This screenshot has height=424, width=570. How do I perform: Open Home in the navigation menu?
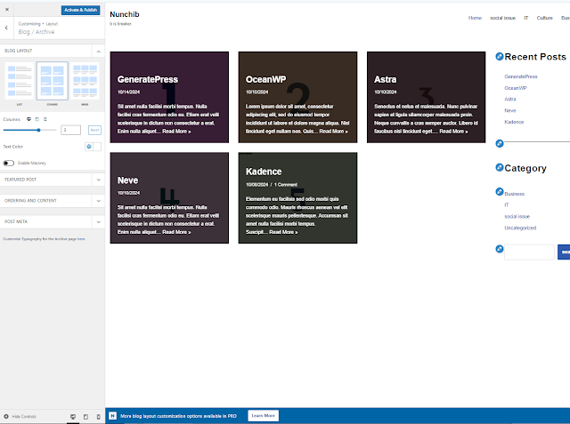(475, 18)
